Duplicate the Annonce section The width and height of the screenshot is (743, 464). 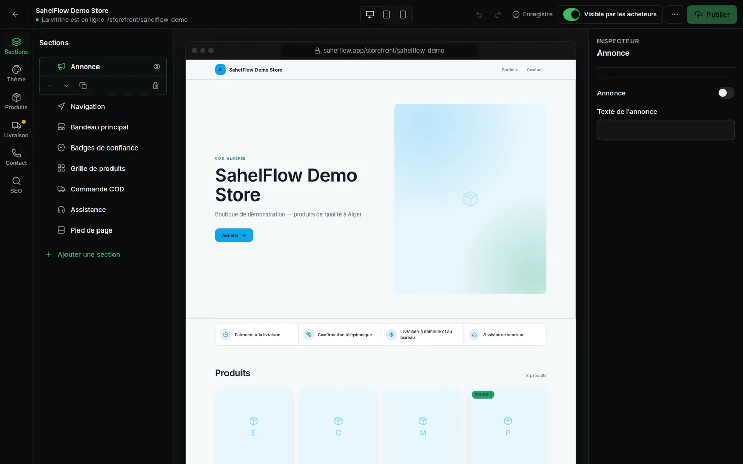(83, 86)
